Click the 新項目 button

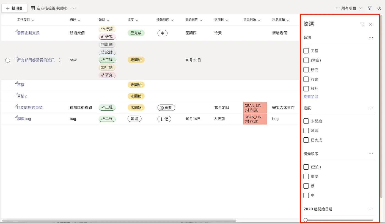coord(14,8)
